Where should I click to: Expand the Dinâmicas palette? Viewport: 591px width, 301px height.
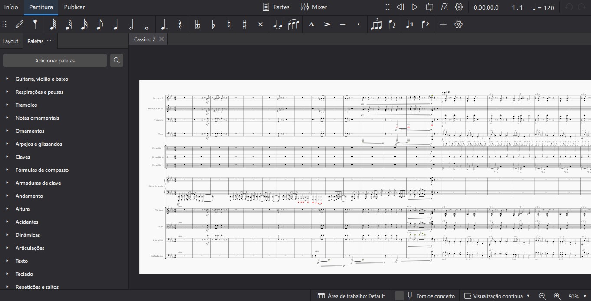point(7,235)
